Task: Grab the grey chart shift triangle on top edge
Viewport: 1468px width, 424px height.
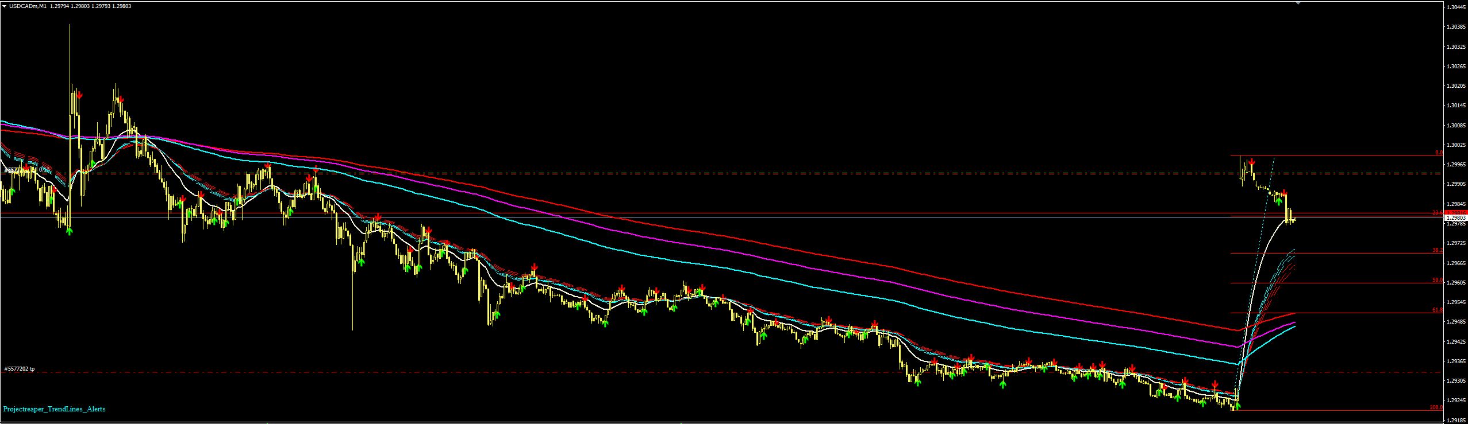Action: point(1298,3)
